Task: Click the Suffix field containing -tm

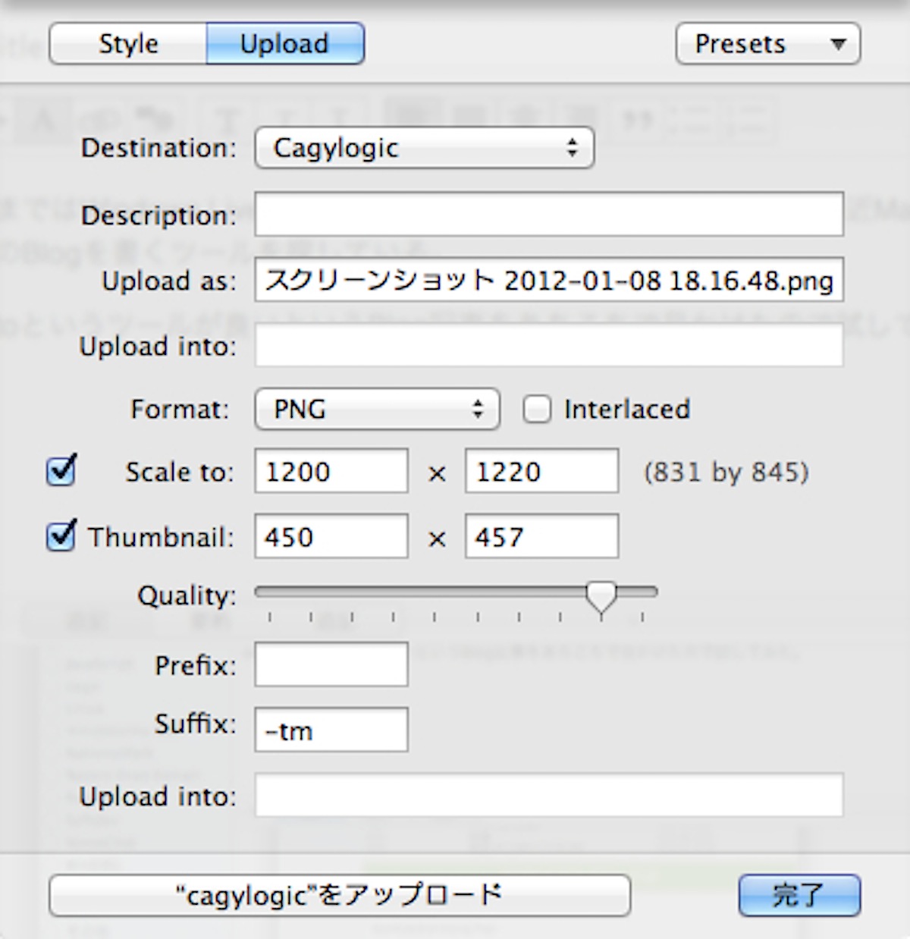Action: (x=331, y=730)
